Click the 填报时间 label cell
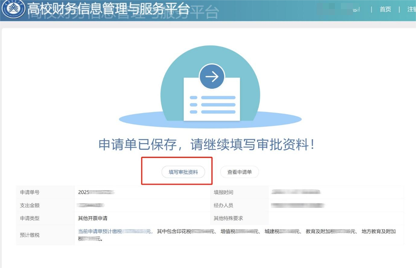 tap(224, 192)
